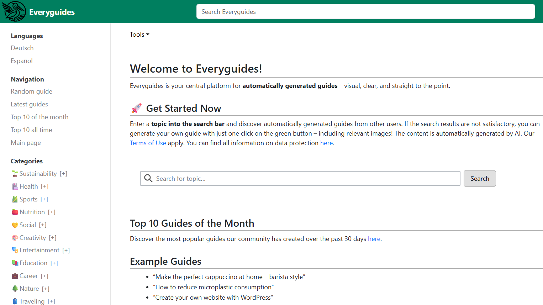This screenshot has height=305, width=543.
Task: Click the Nature tree icon
Action: (x=14, y=288)
